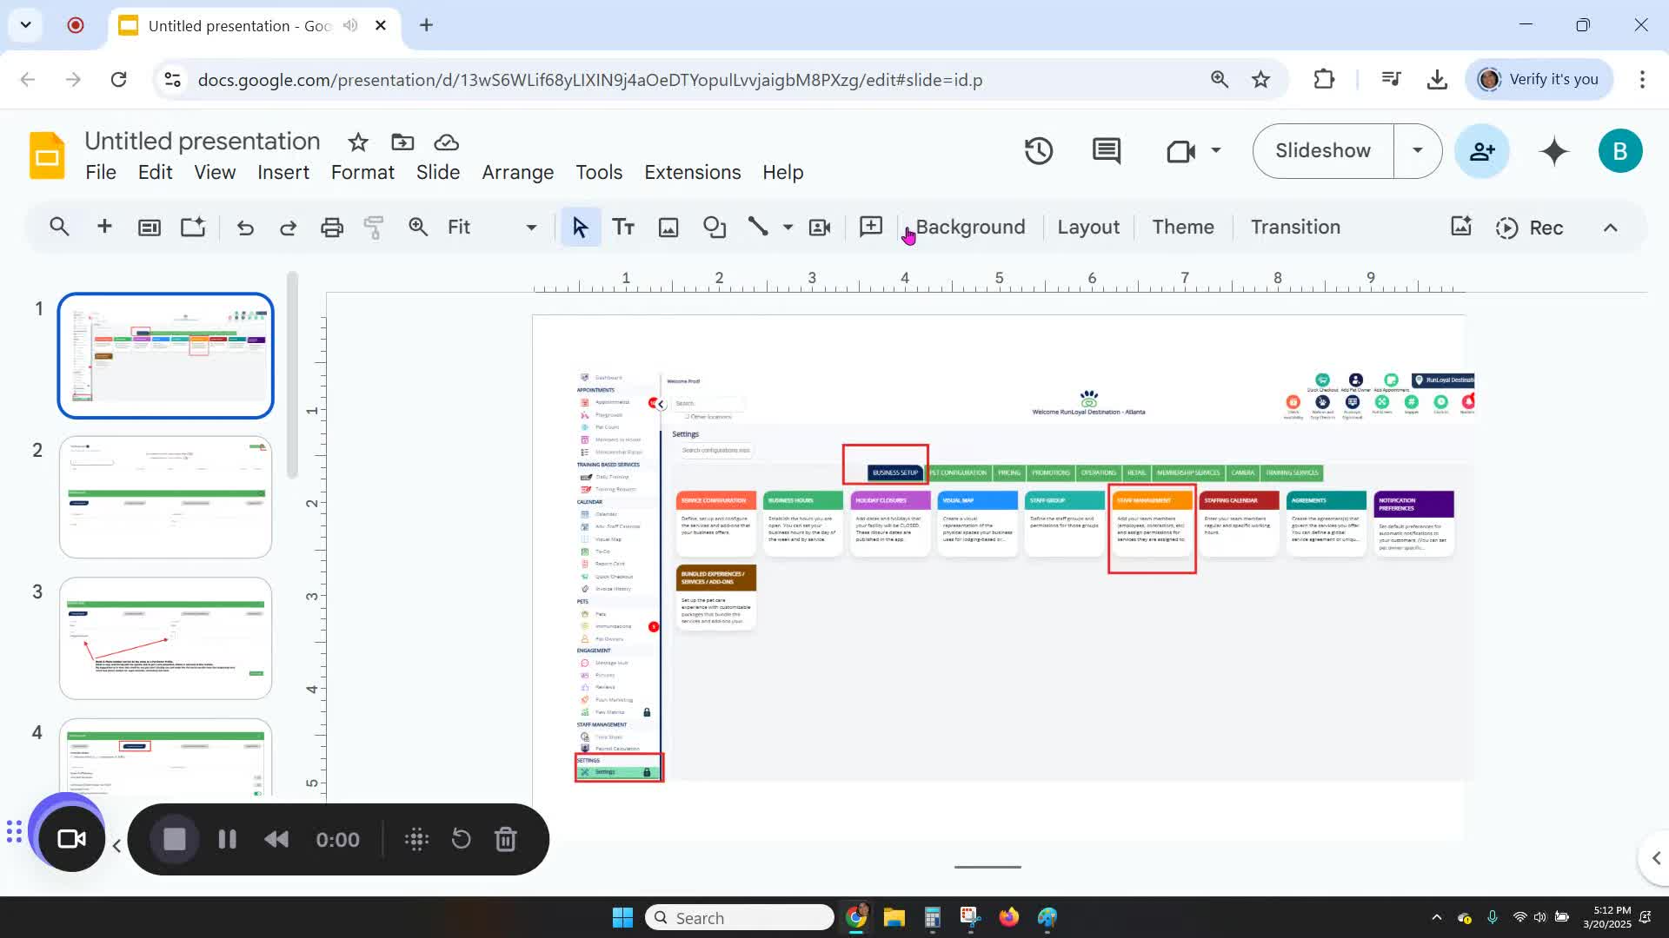Mute the presentation browser tab
Screen dimensions: 1669x938
350,25
